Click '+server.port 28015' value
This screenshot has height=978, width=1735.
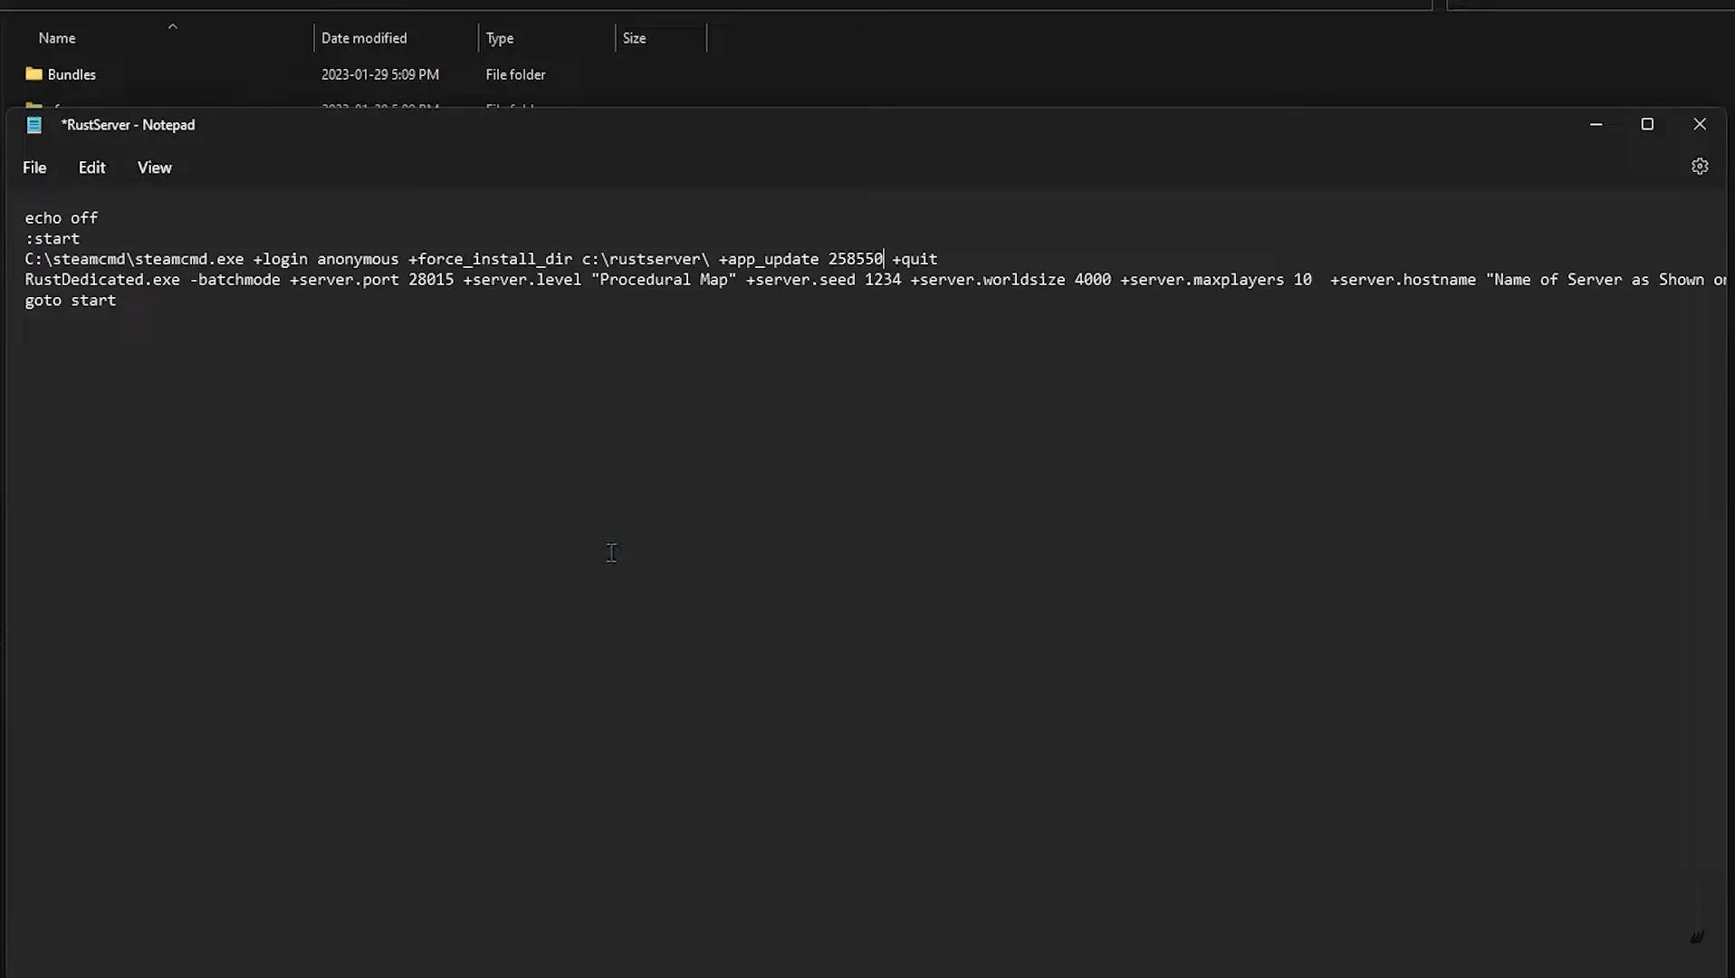(x=371, y=280)
